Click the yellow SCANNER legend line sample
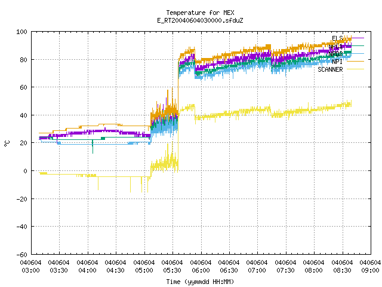Image resolution: width=382 pixels, height=287 pixels. [356, 69]
